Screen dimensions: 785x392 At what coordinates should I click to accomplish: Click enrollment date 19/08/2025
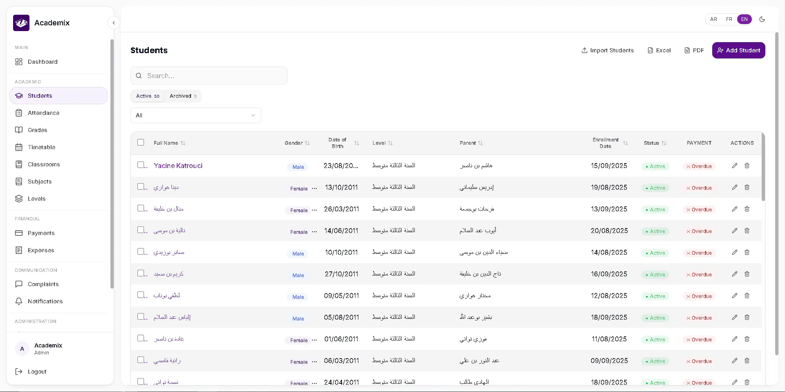pyautogui.click(x=609, y=187)
